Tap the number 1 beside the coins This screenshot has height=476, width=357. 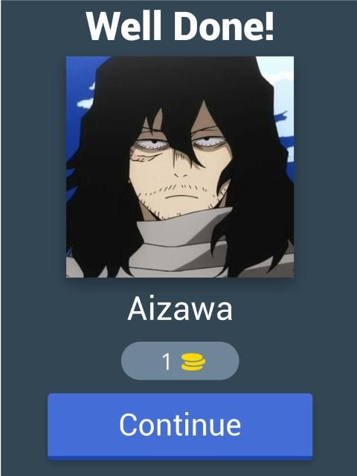tap(167, 362)
